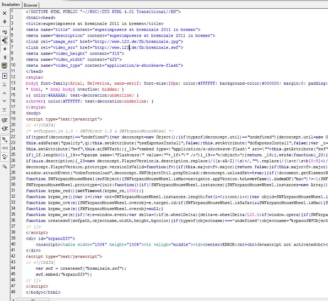Click the indent lines icon
Screen dimensions: 328x301
click(x=5, y=120)
